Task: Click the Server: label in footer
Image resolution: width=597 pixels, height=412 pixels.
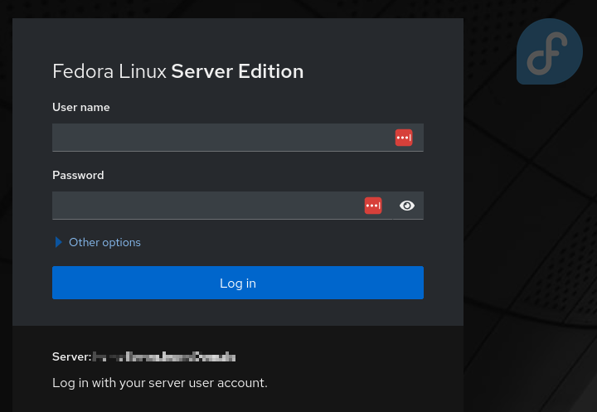Action: tap(71, 356)
